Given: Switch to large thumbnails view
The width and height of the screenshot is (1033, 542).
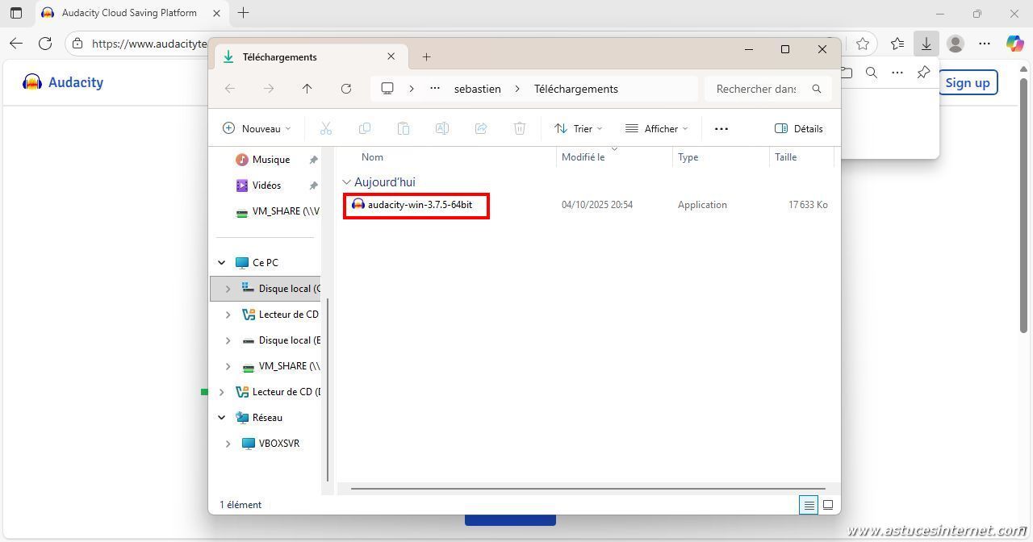Looking at the screenshot, I should 828,505.
